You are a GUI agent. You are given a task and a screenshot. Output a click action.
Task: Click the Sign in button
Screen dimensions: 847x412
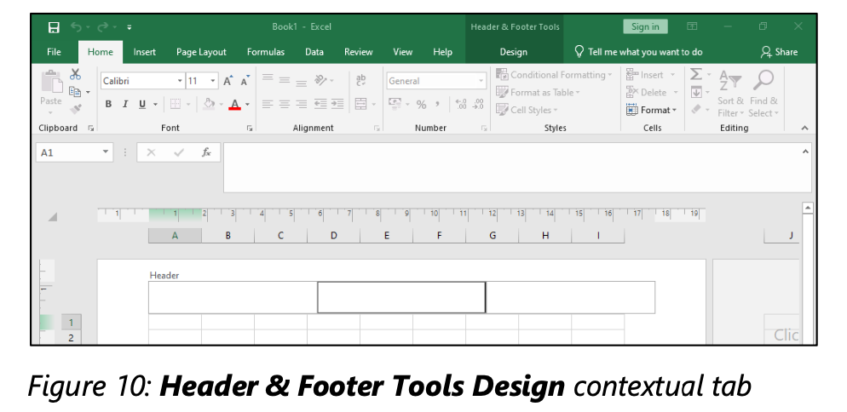pyautogui.click(x=645, y=26)
